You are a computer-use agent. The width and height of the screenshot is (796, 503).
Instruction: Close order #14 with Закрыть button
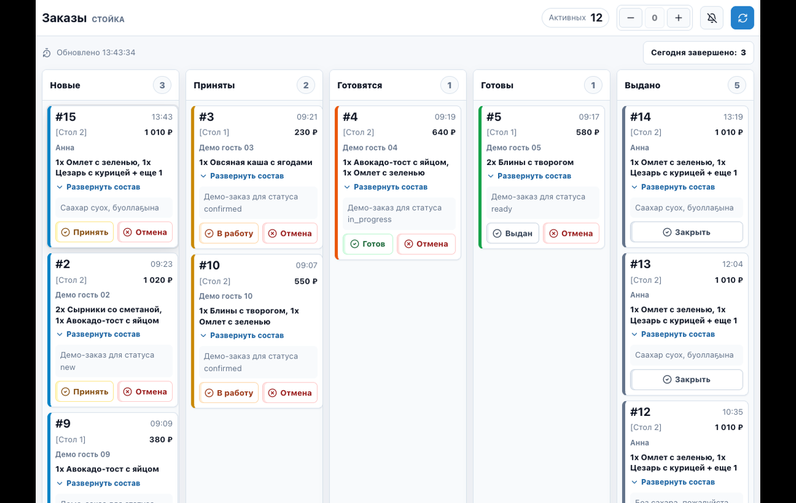click(687, 232)
